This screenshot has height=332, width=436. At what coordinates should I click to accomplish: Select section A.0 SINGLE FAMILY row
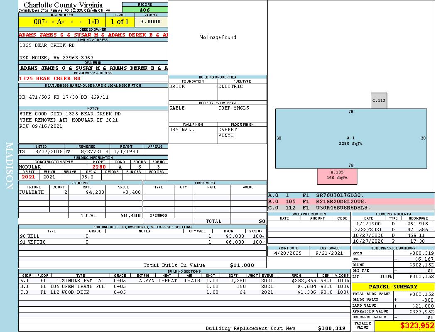coord(185,281)
